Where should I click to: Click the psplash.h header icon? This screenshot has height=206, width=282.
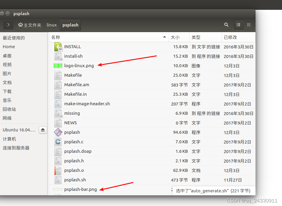click(x=58, y=161)
